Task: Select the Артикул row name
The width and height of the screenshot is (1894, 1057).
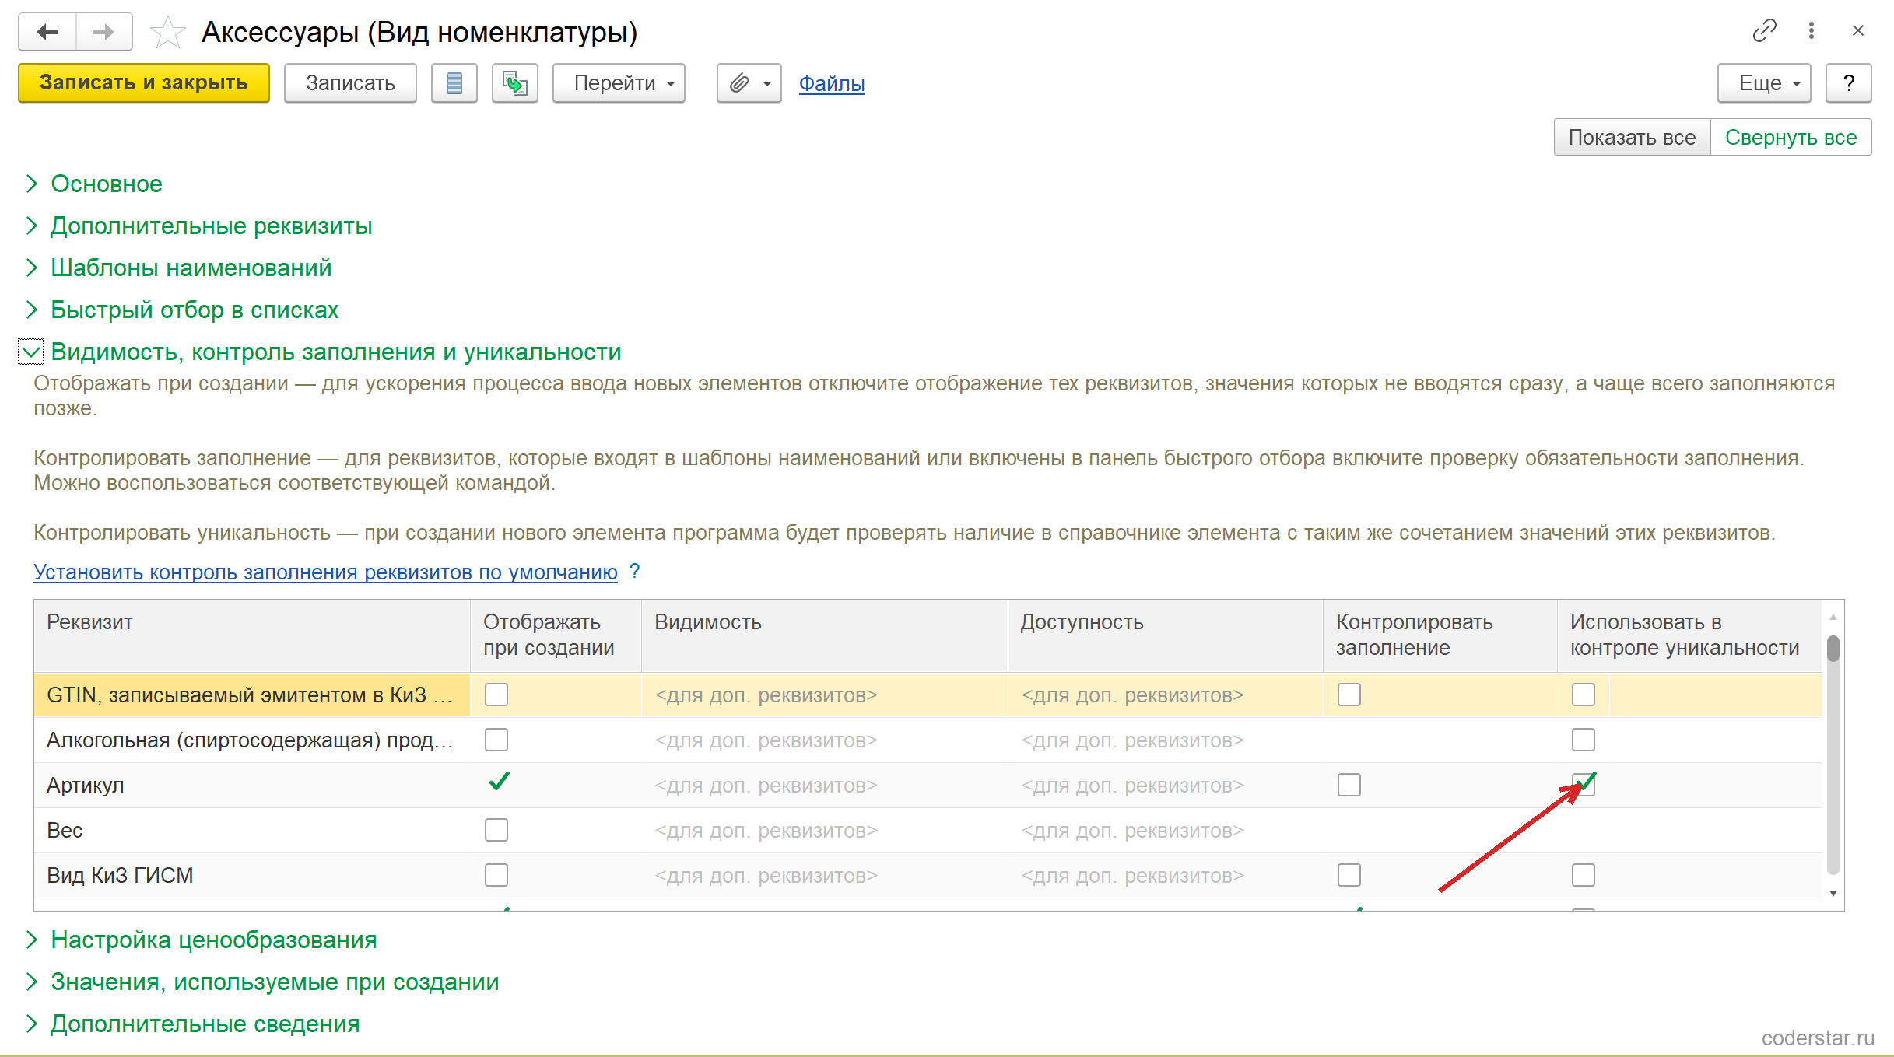Action: pos(252,785)
